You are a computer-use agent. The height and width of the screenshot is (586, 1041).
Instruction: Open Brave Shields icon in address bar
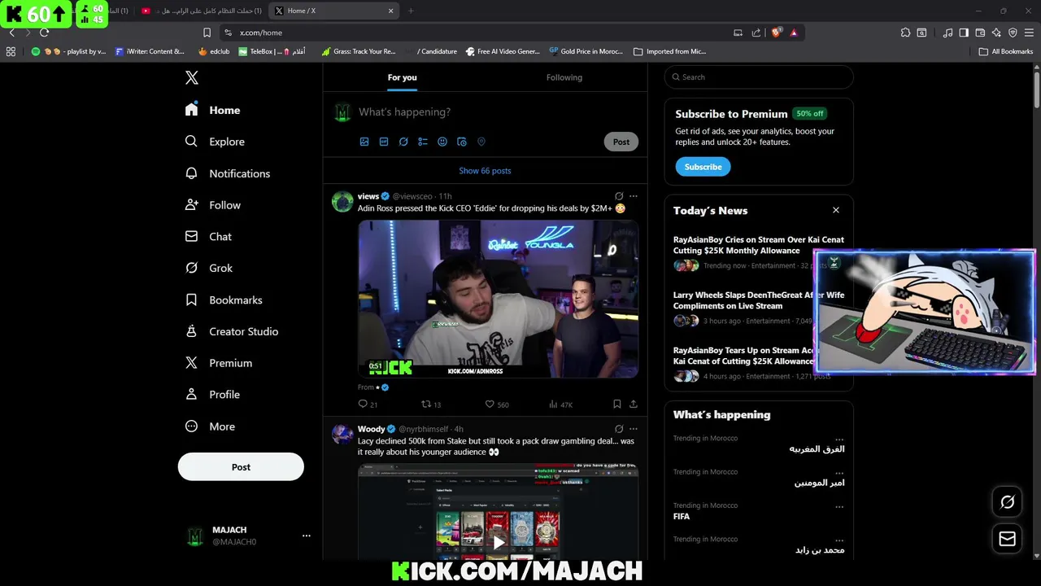[777, 33]
